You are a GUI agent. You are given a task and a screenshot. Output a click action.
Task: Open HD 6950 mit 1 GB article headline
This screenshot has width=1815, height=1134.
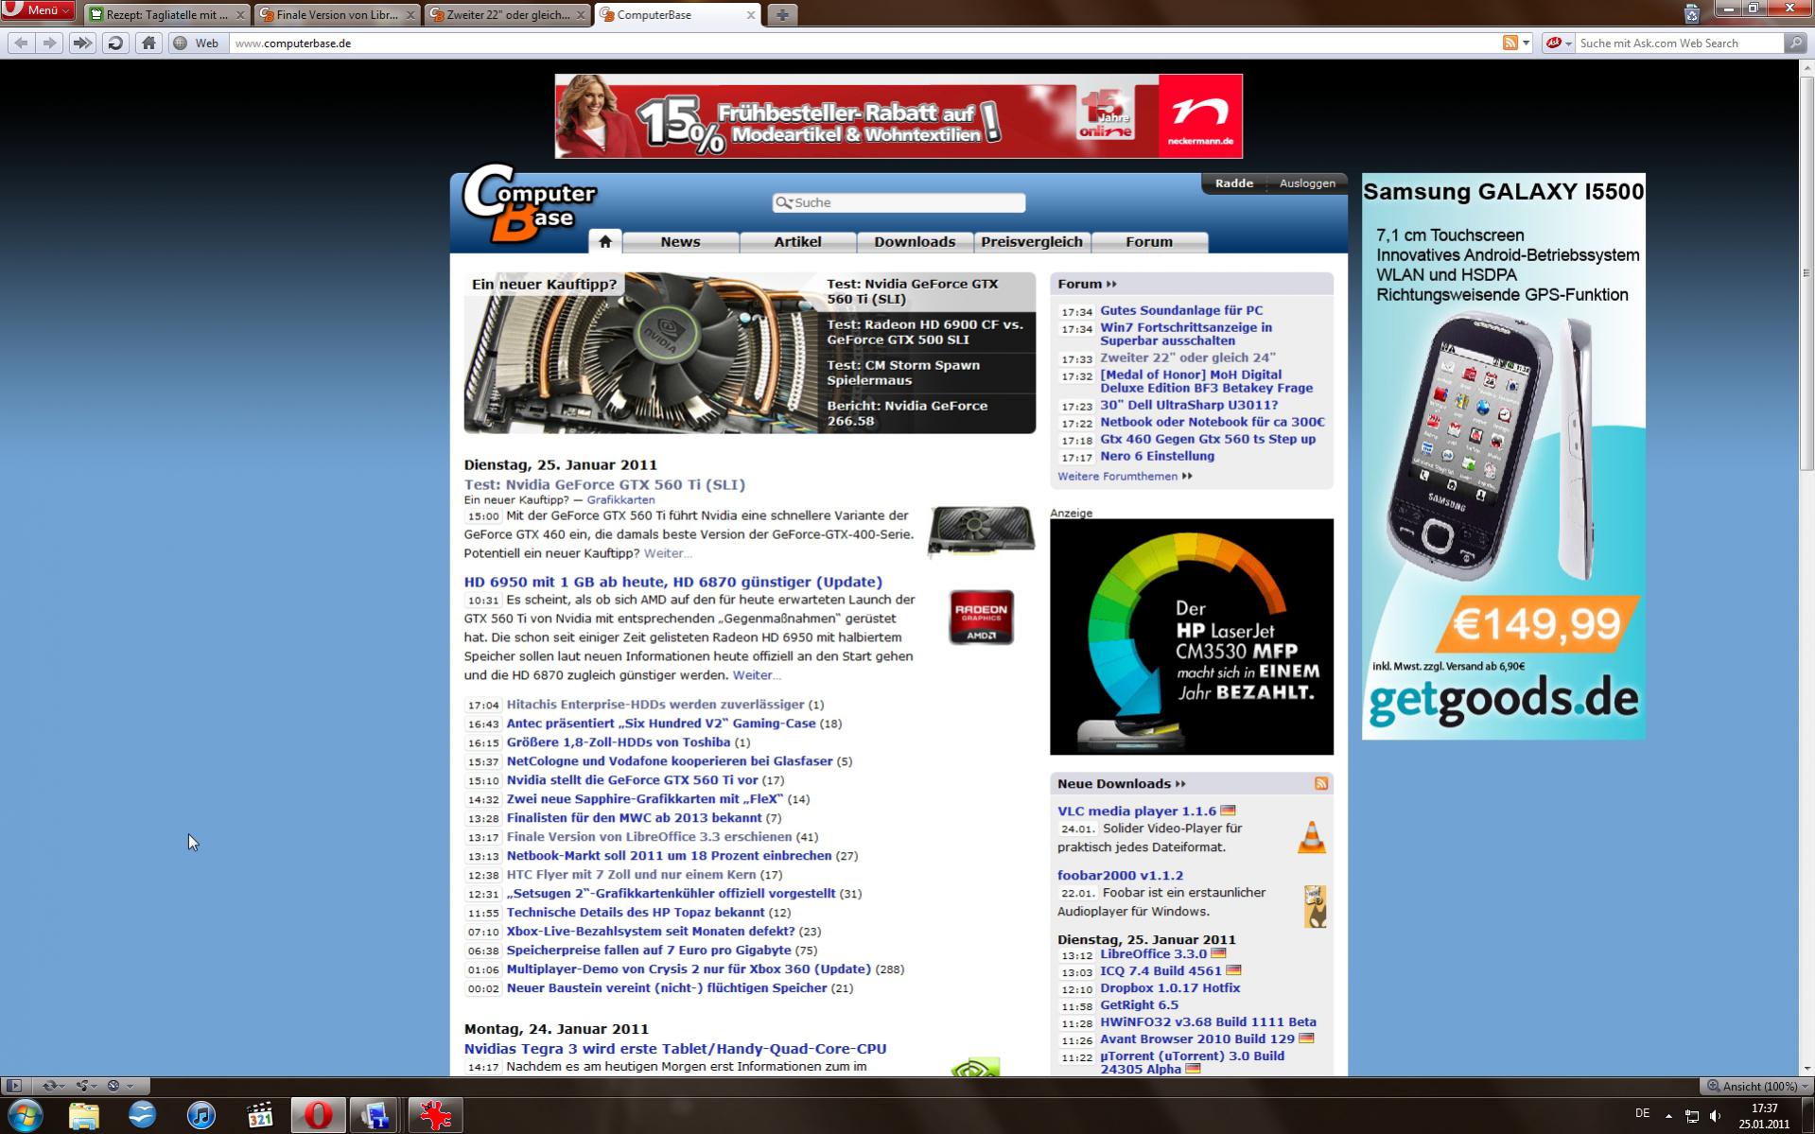(x=672, y=582)
